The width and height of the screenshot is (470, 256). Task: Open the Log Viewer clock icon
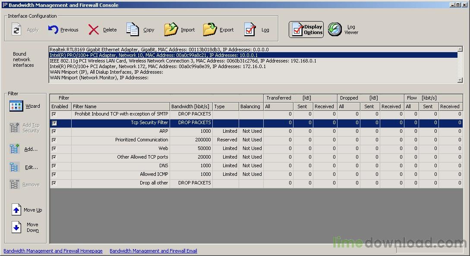coord(334,29)
